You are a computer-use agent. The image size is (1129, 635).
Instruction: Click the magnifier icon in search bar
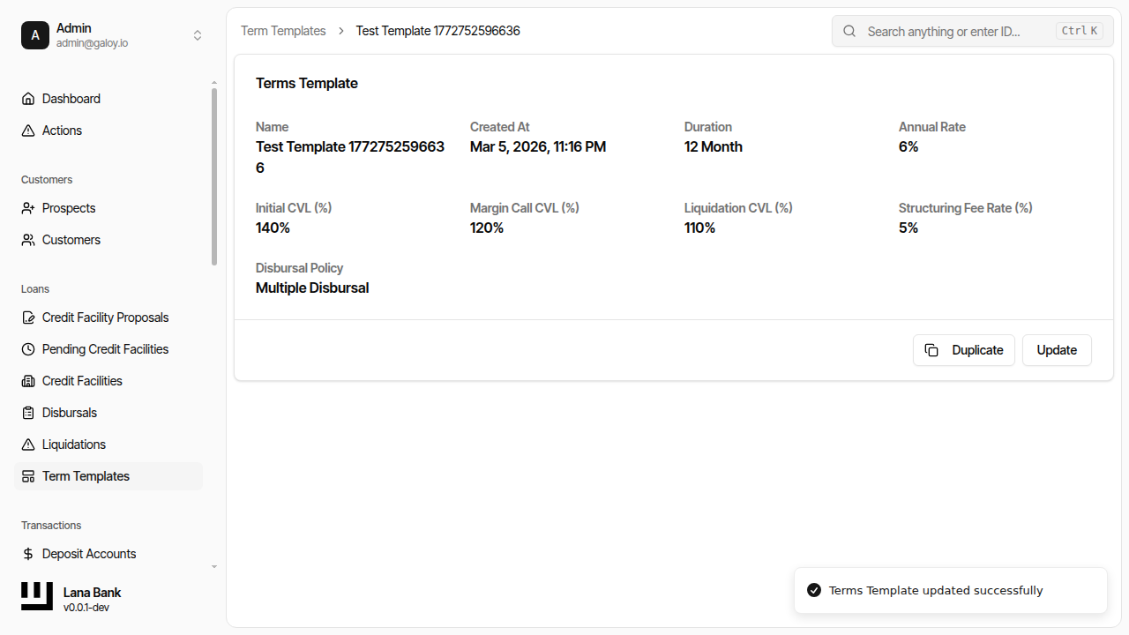849,31
